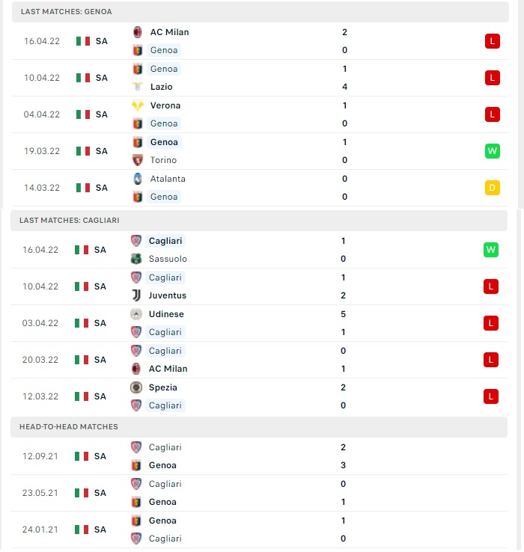Screen dimensions: 524x552
Task: Click the Sassuolo green crest
Action: (136, 259)
